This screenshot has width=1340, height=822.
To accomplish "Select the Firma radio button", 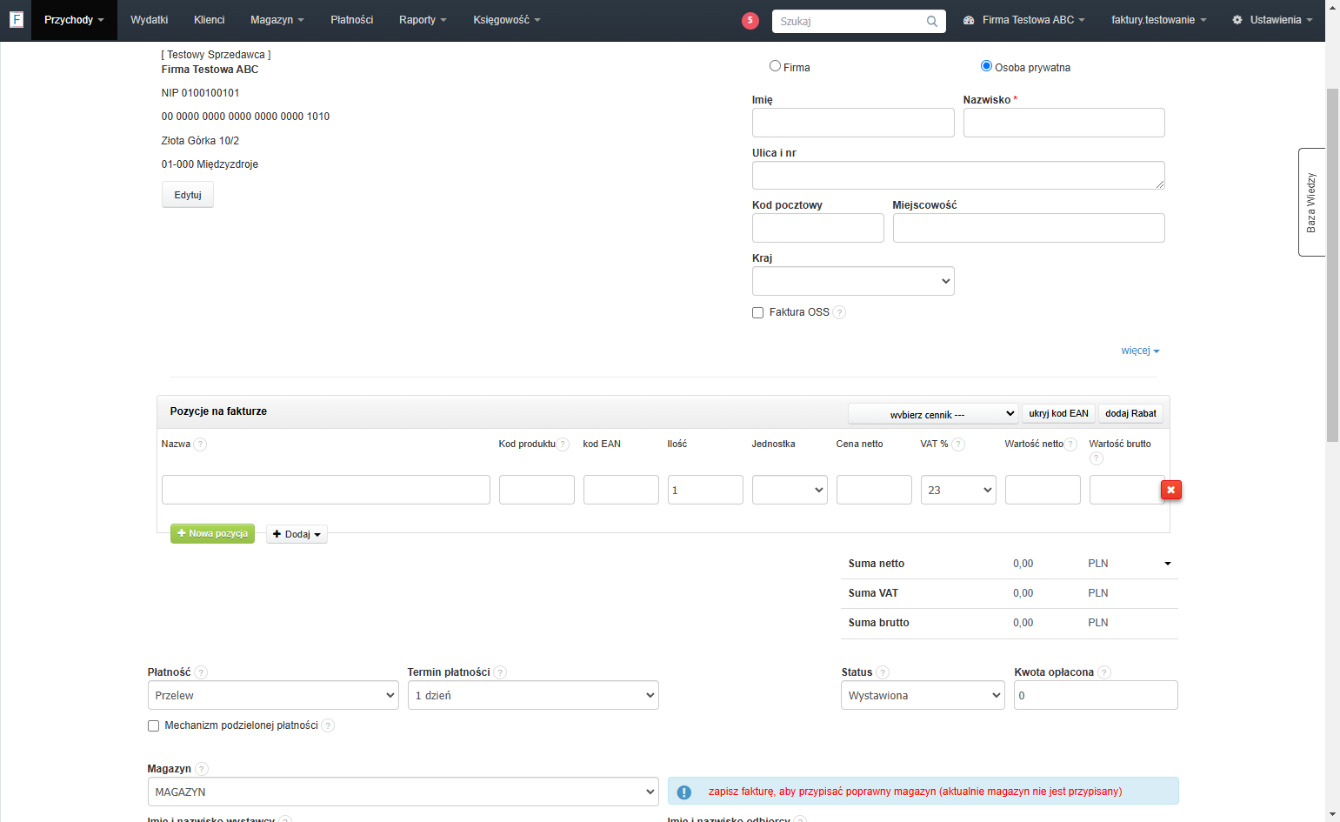I will (775, 66).
